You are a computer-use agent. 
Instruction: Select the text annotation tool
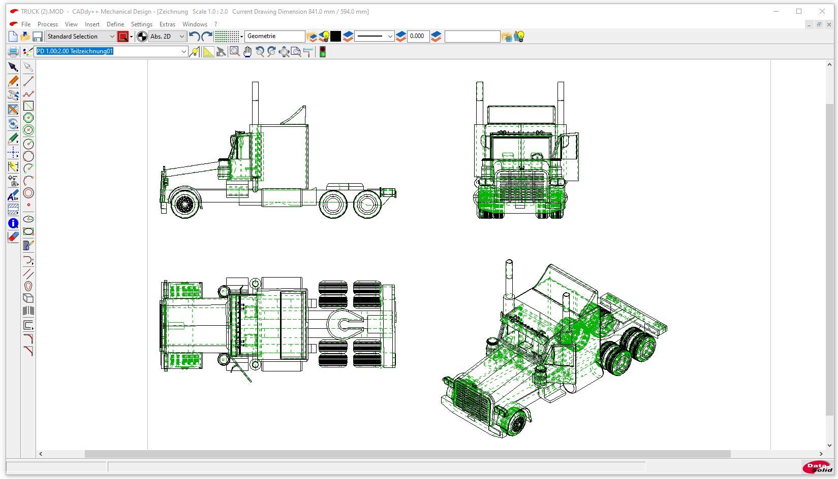pos(13,195)
